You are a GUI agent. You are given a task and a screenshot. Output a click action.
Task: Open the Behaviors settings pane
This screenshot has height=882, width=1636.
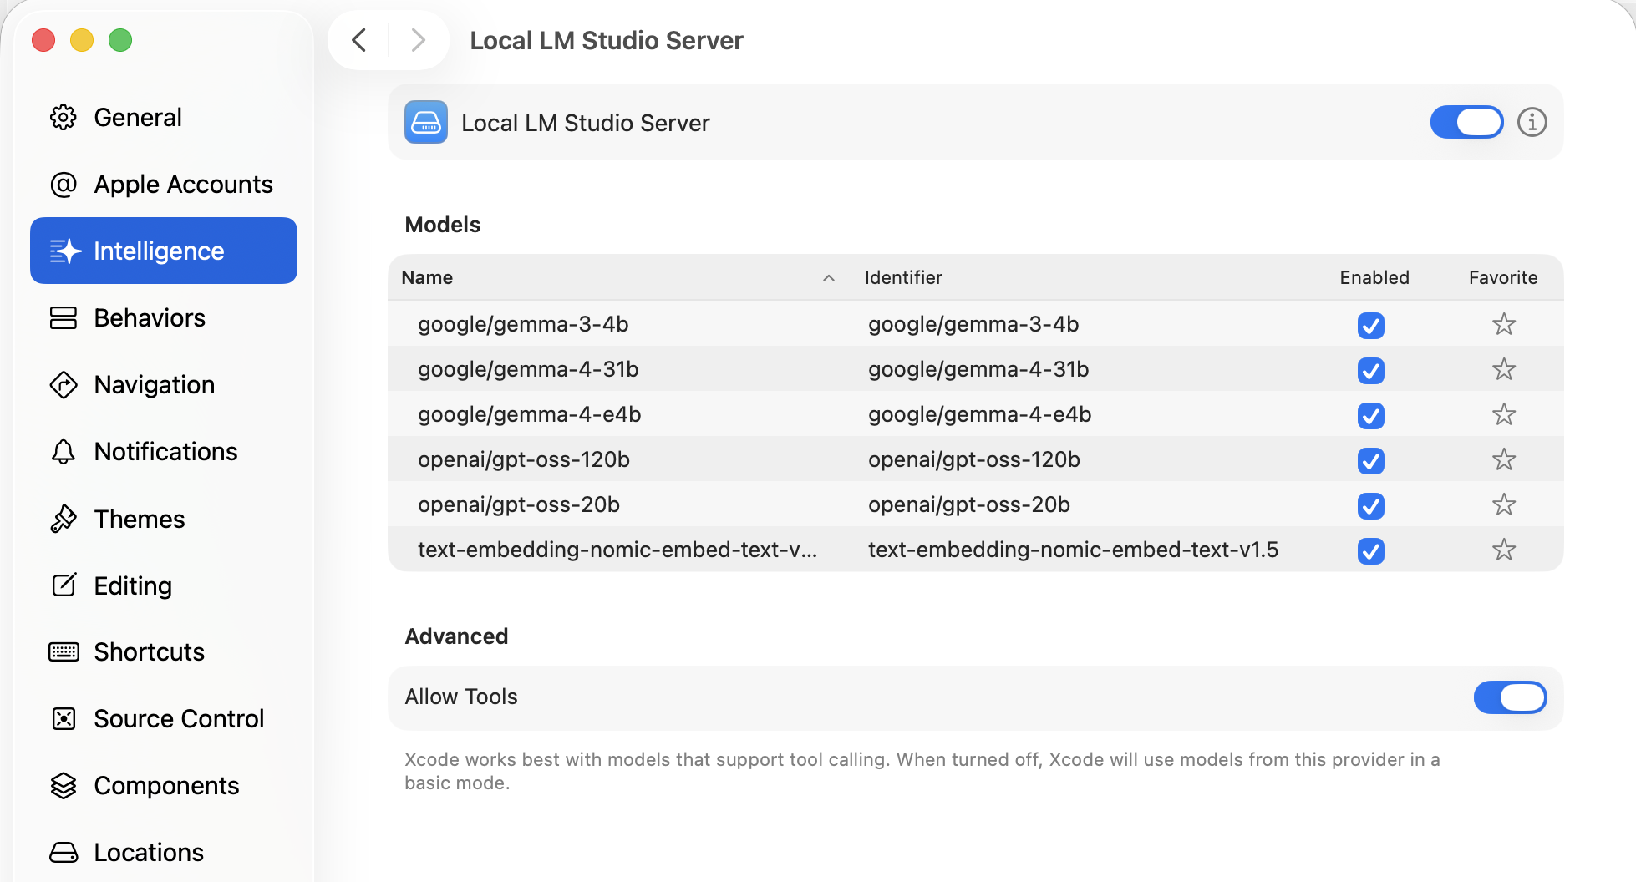pos(150,318)
